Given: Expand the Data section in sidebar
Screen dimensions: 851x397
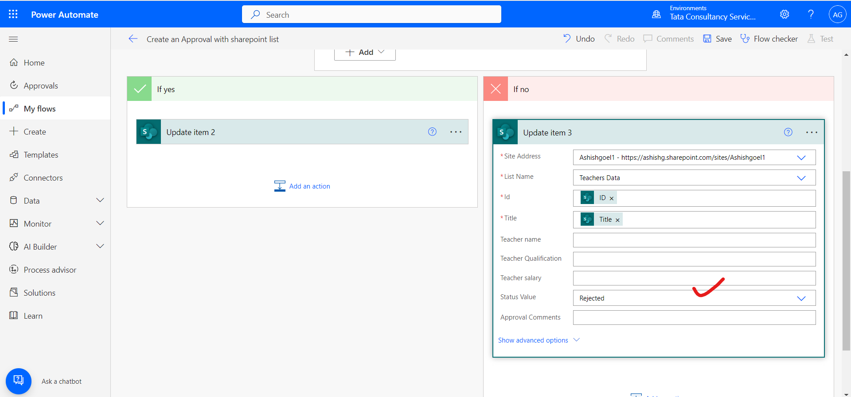Looking at the screenshot, I should pos(100,200).
